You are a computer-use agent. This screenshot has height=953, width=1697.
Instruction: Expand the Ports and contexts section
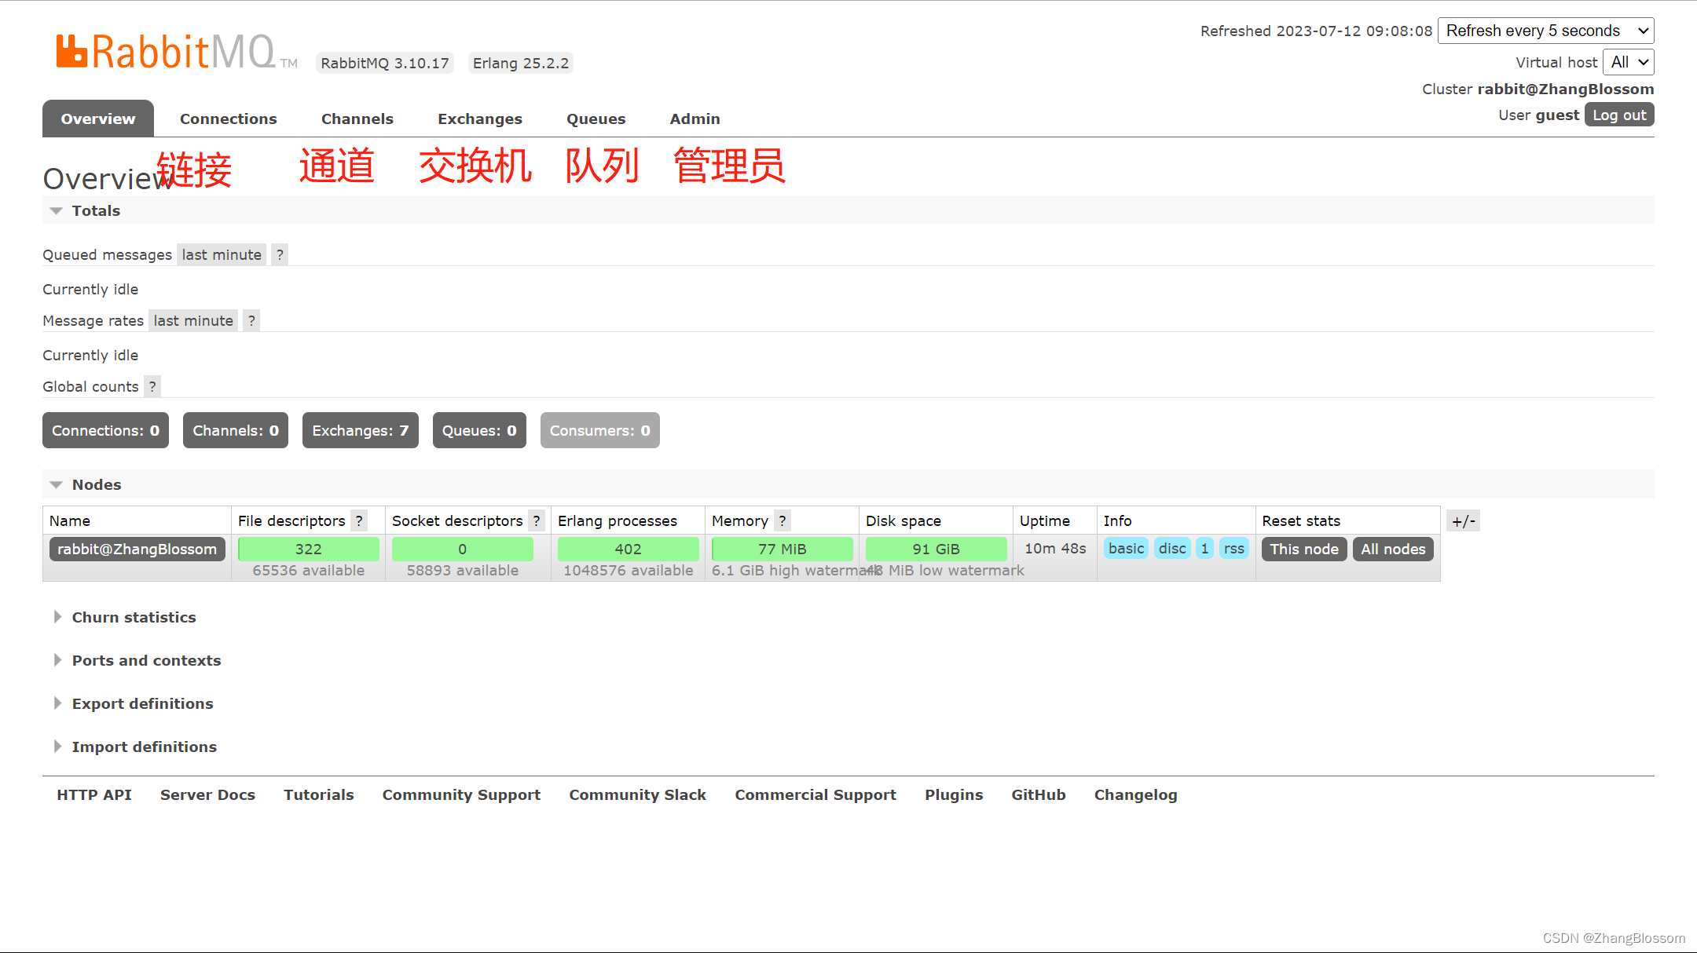click(x=145, y=659)
